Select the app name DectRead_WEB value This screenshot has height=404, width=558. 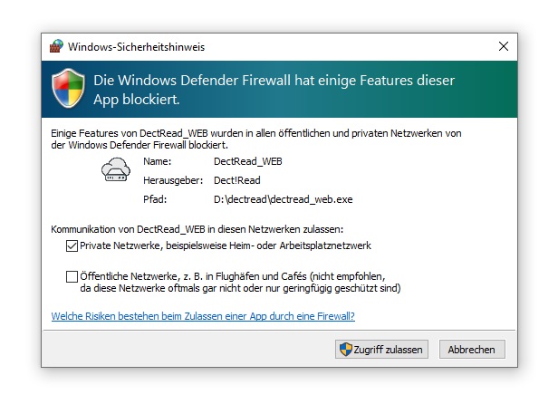click(246, 160)
